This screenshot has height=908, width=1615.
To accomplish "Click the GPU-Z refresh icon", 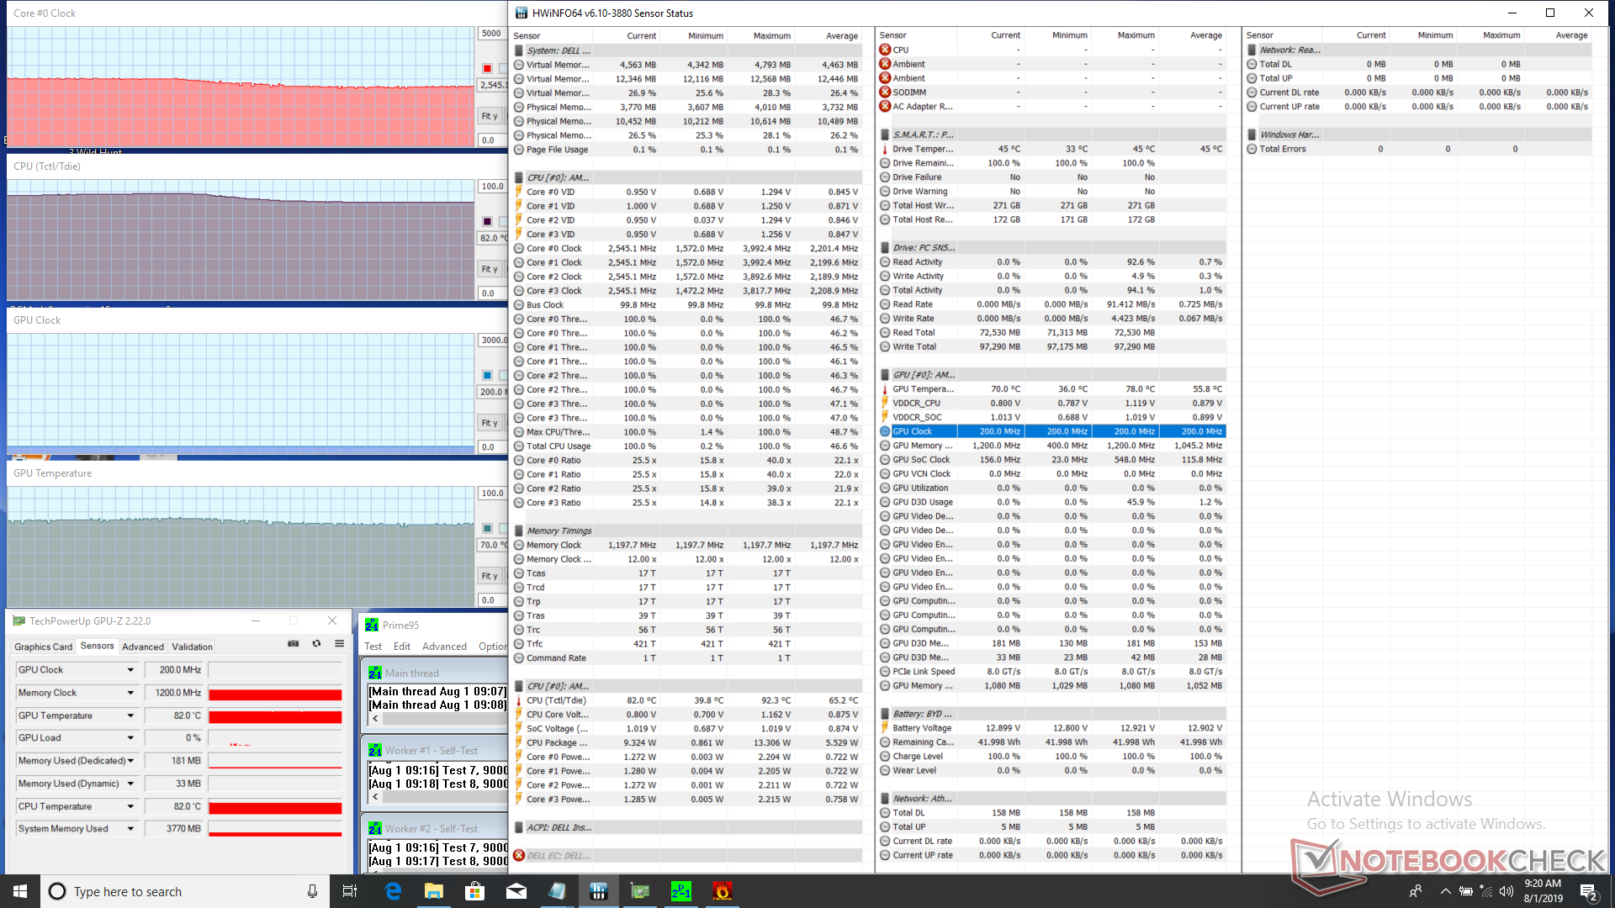I will pos(316,644).
